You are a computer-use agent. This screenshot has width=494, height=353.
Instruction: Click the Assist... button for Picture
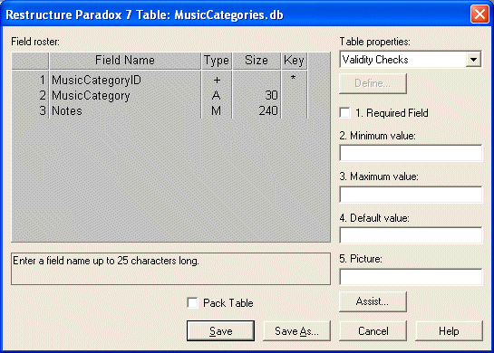tap(373, 301)
